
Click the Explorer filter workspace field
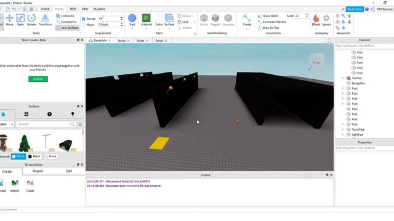[x=364, y=46]
